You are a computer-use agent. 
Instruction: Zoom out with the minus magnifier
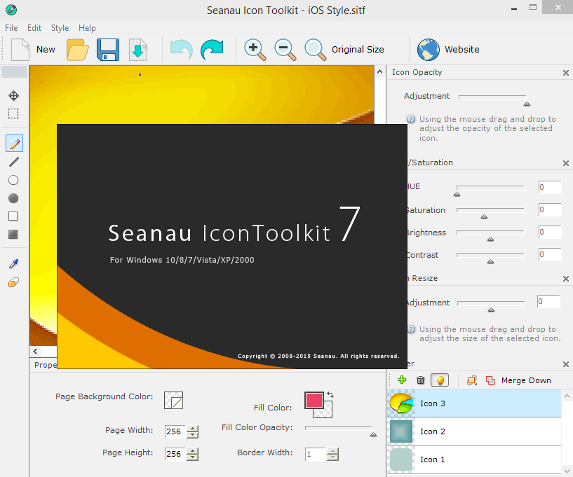click(285, 49)
